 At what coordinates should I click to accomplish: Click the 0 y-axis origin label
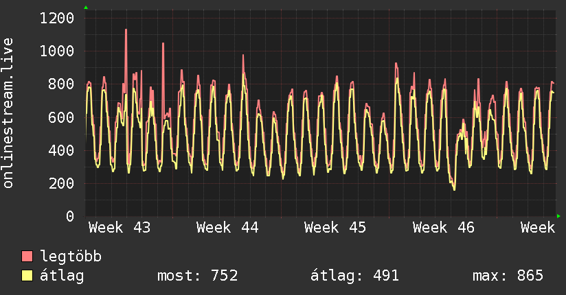[70, 216]
